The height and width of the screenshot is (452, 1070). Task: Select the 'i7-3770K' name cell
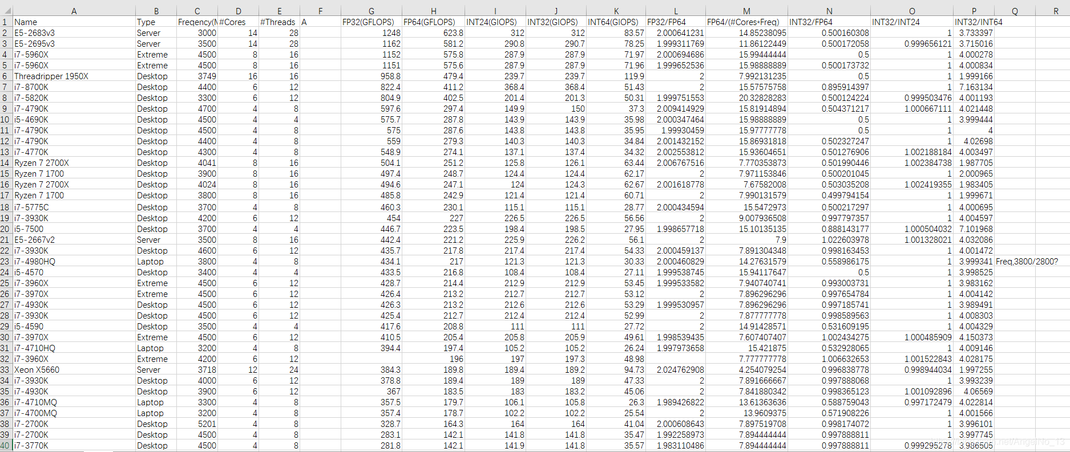coord(74,446)
